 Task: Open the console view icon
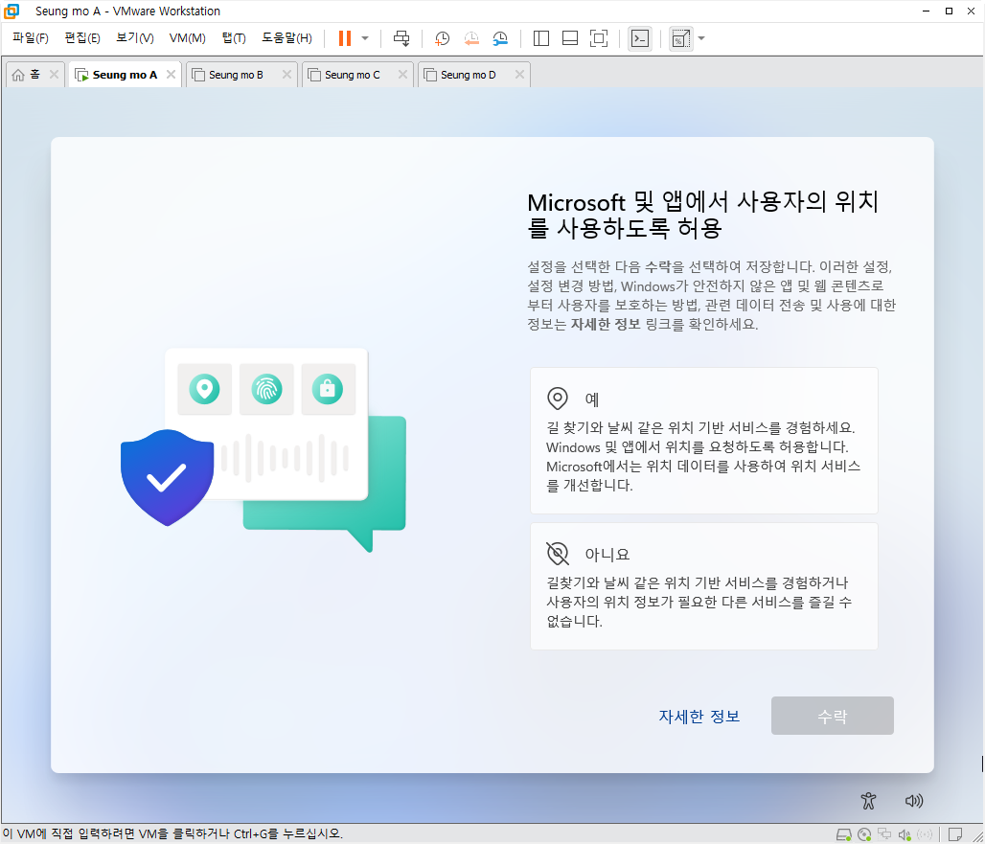639,38
